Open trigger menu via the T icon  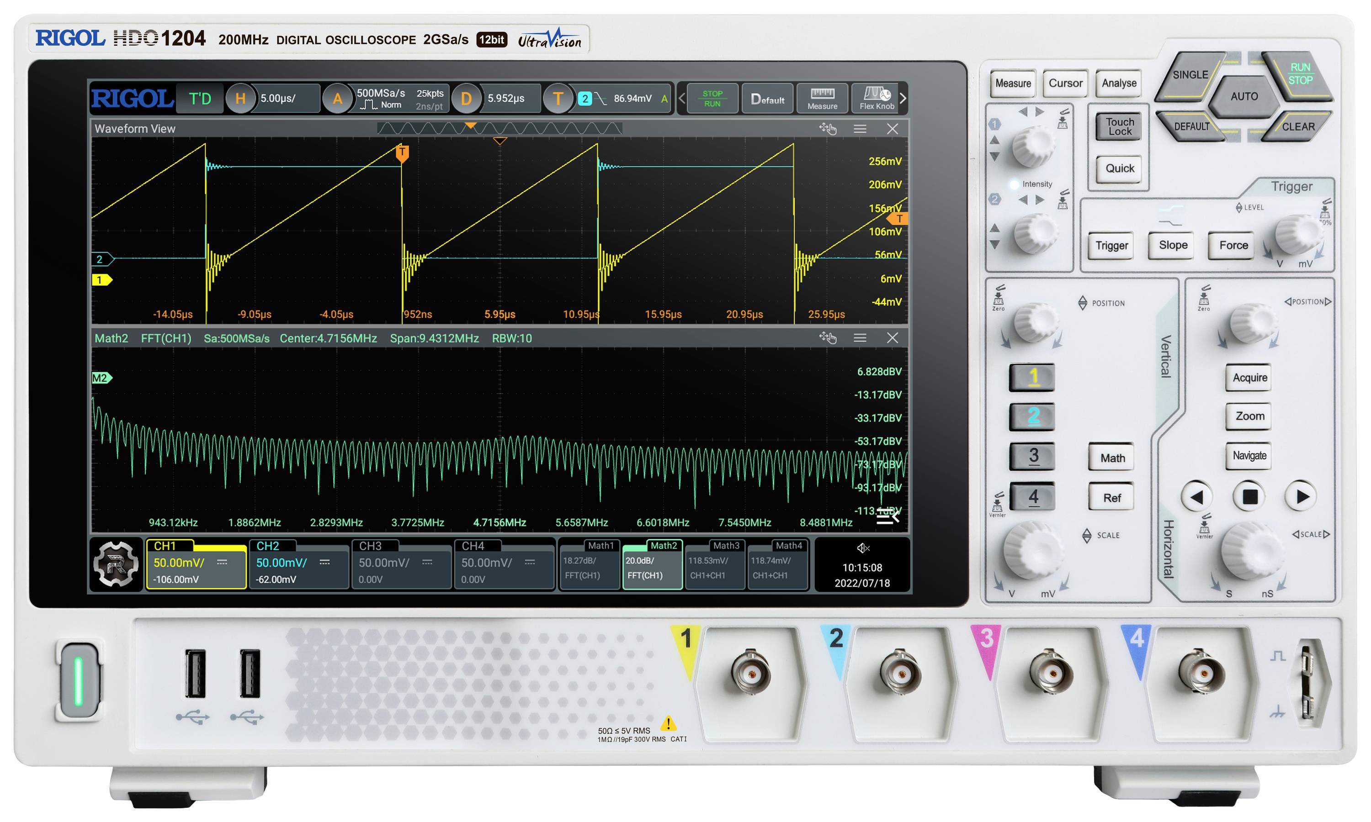coord(558,99)
